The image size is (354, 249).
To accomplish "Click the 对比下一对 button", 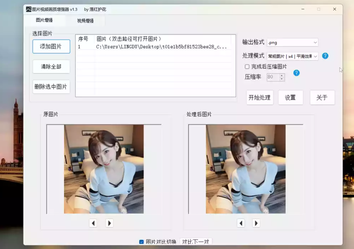I will coord(195,242).
